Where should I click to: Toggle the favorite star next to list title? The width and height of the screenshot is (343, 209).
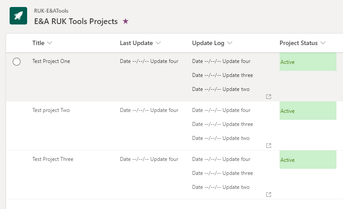click(126, 21)
